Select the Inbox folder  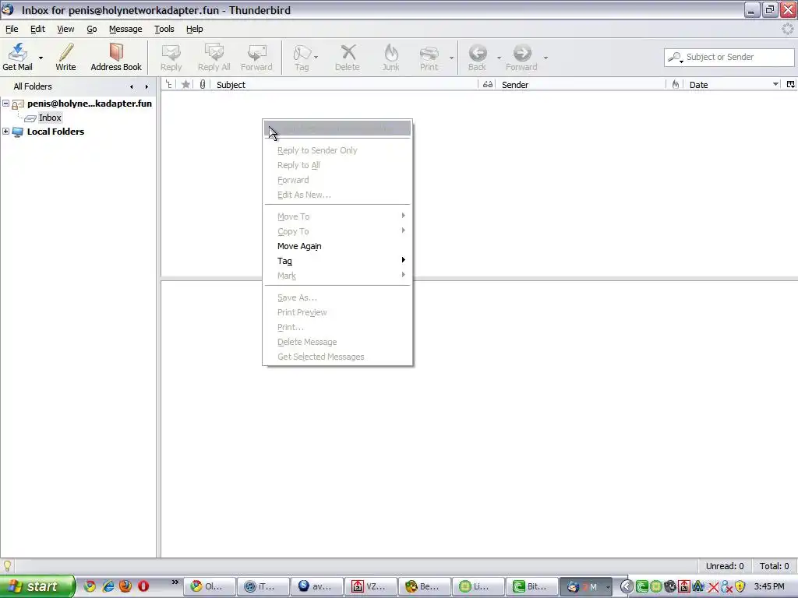(50, 118)
